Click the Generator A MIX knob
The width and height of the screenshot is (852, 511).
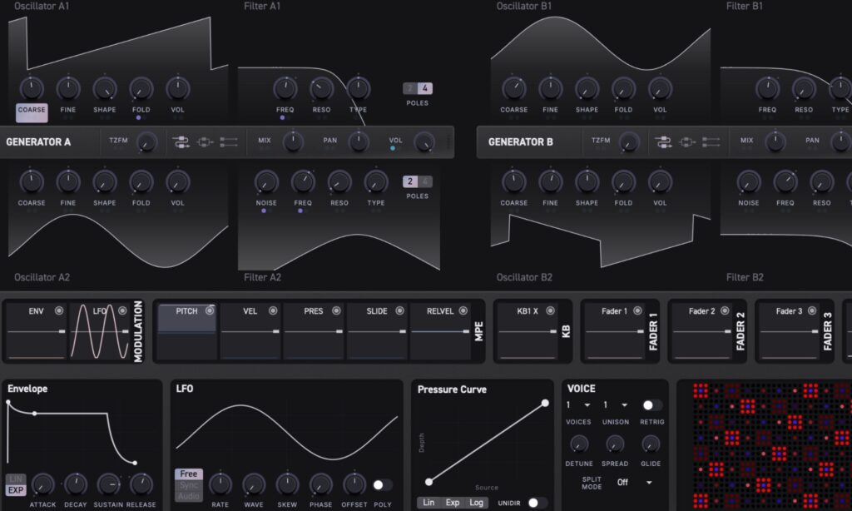[x=293, y=141]
